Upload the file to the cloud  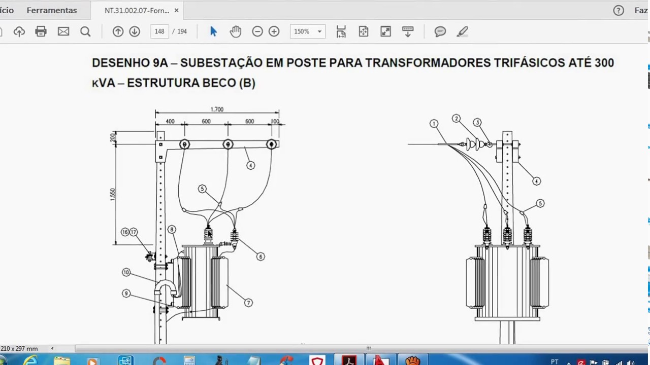point(19,31)
